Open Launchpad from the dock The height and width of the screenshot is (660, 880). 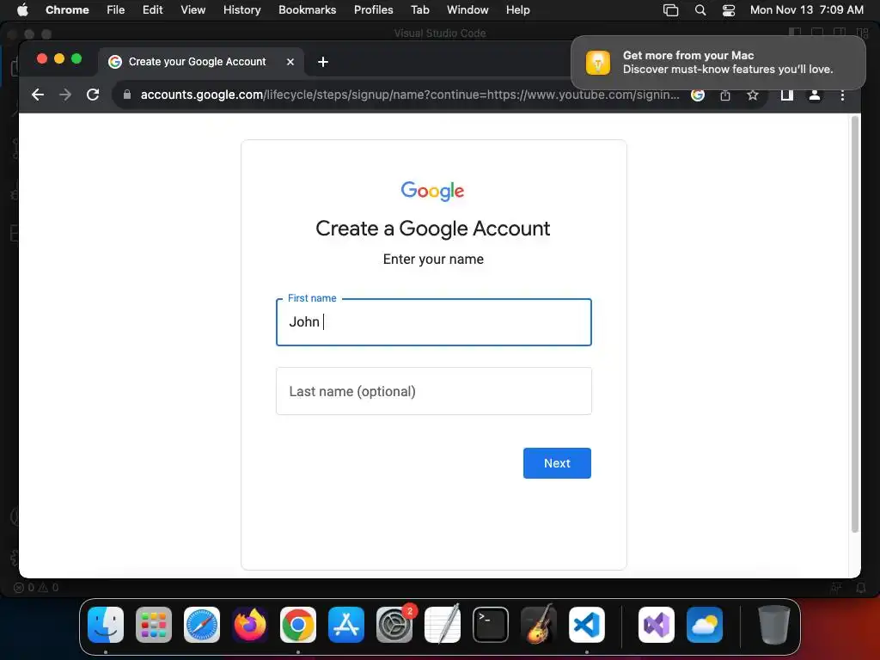coord(153,625)
